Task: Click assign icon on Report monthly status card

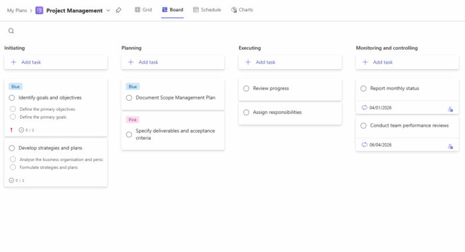Action: coord(450,109)
